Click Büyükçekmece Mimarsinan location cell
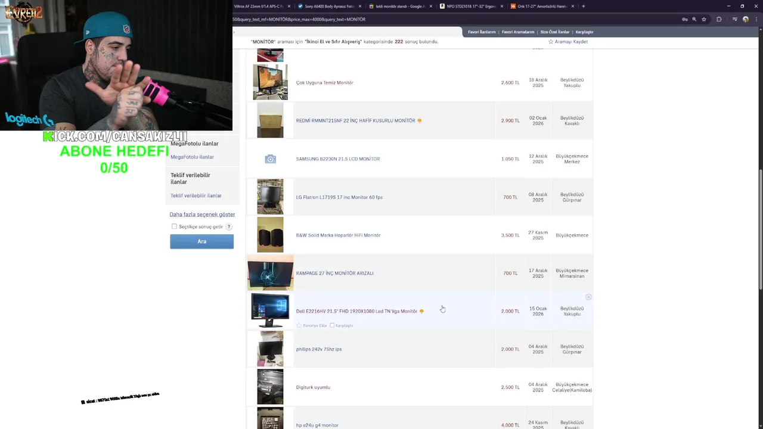Viewport: 763px width, 429px height. click(572, 273)
